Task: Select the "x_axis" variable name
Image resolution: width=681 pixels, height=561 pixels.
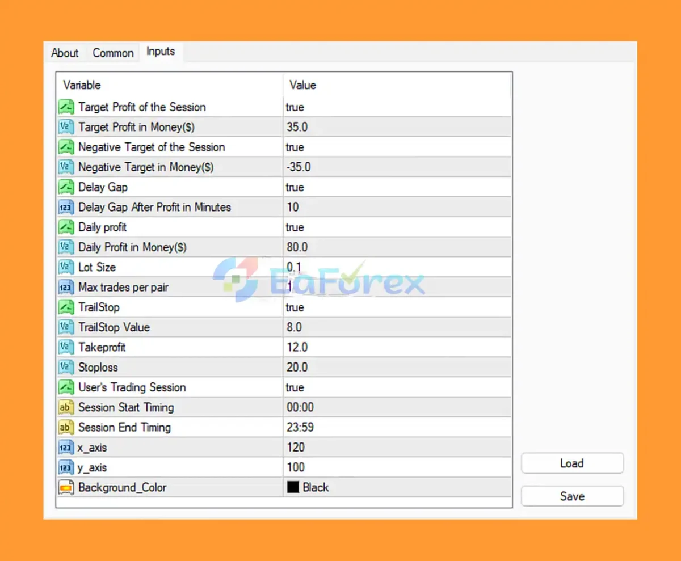Action: point(93,448)
